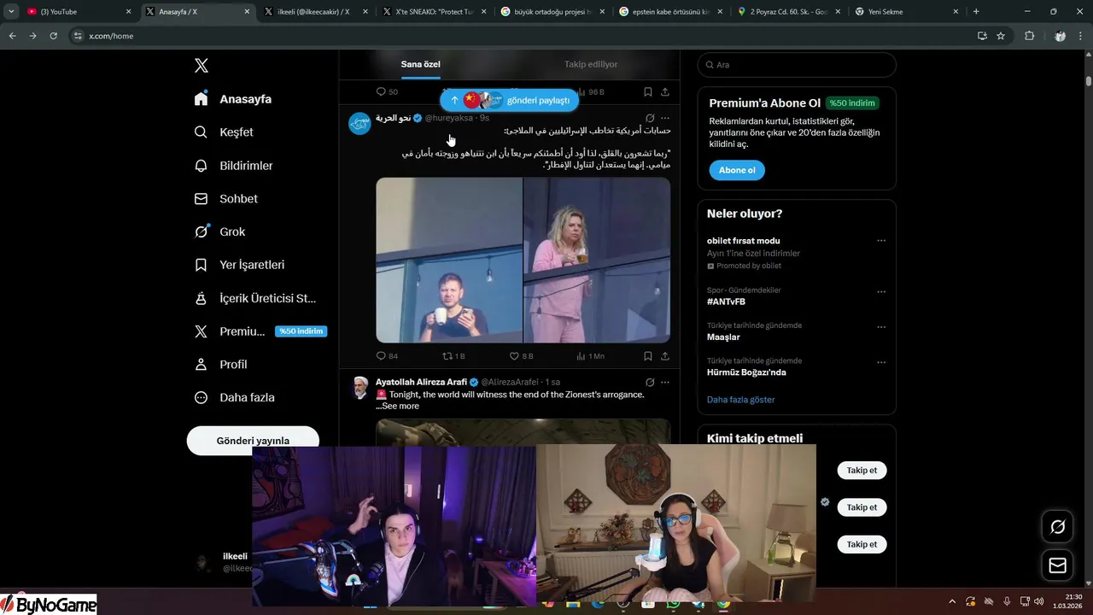Bookmark this page with the star

click(x=1001, y=36)
